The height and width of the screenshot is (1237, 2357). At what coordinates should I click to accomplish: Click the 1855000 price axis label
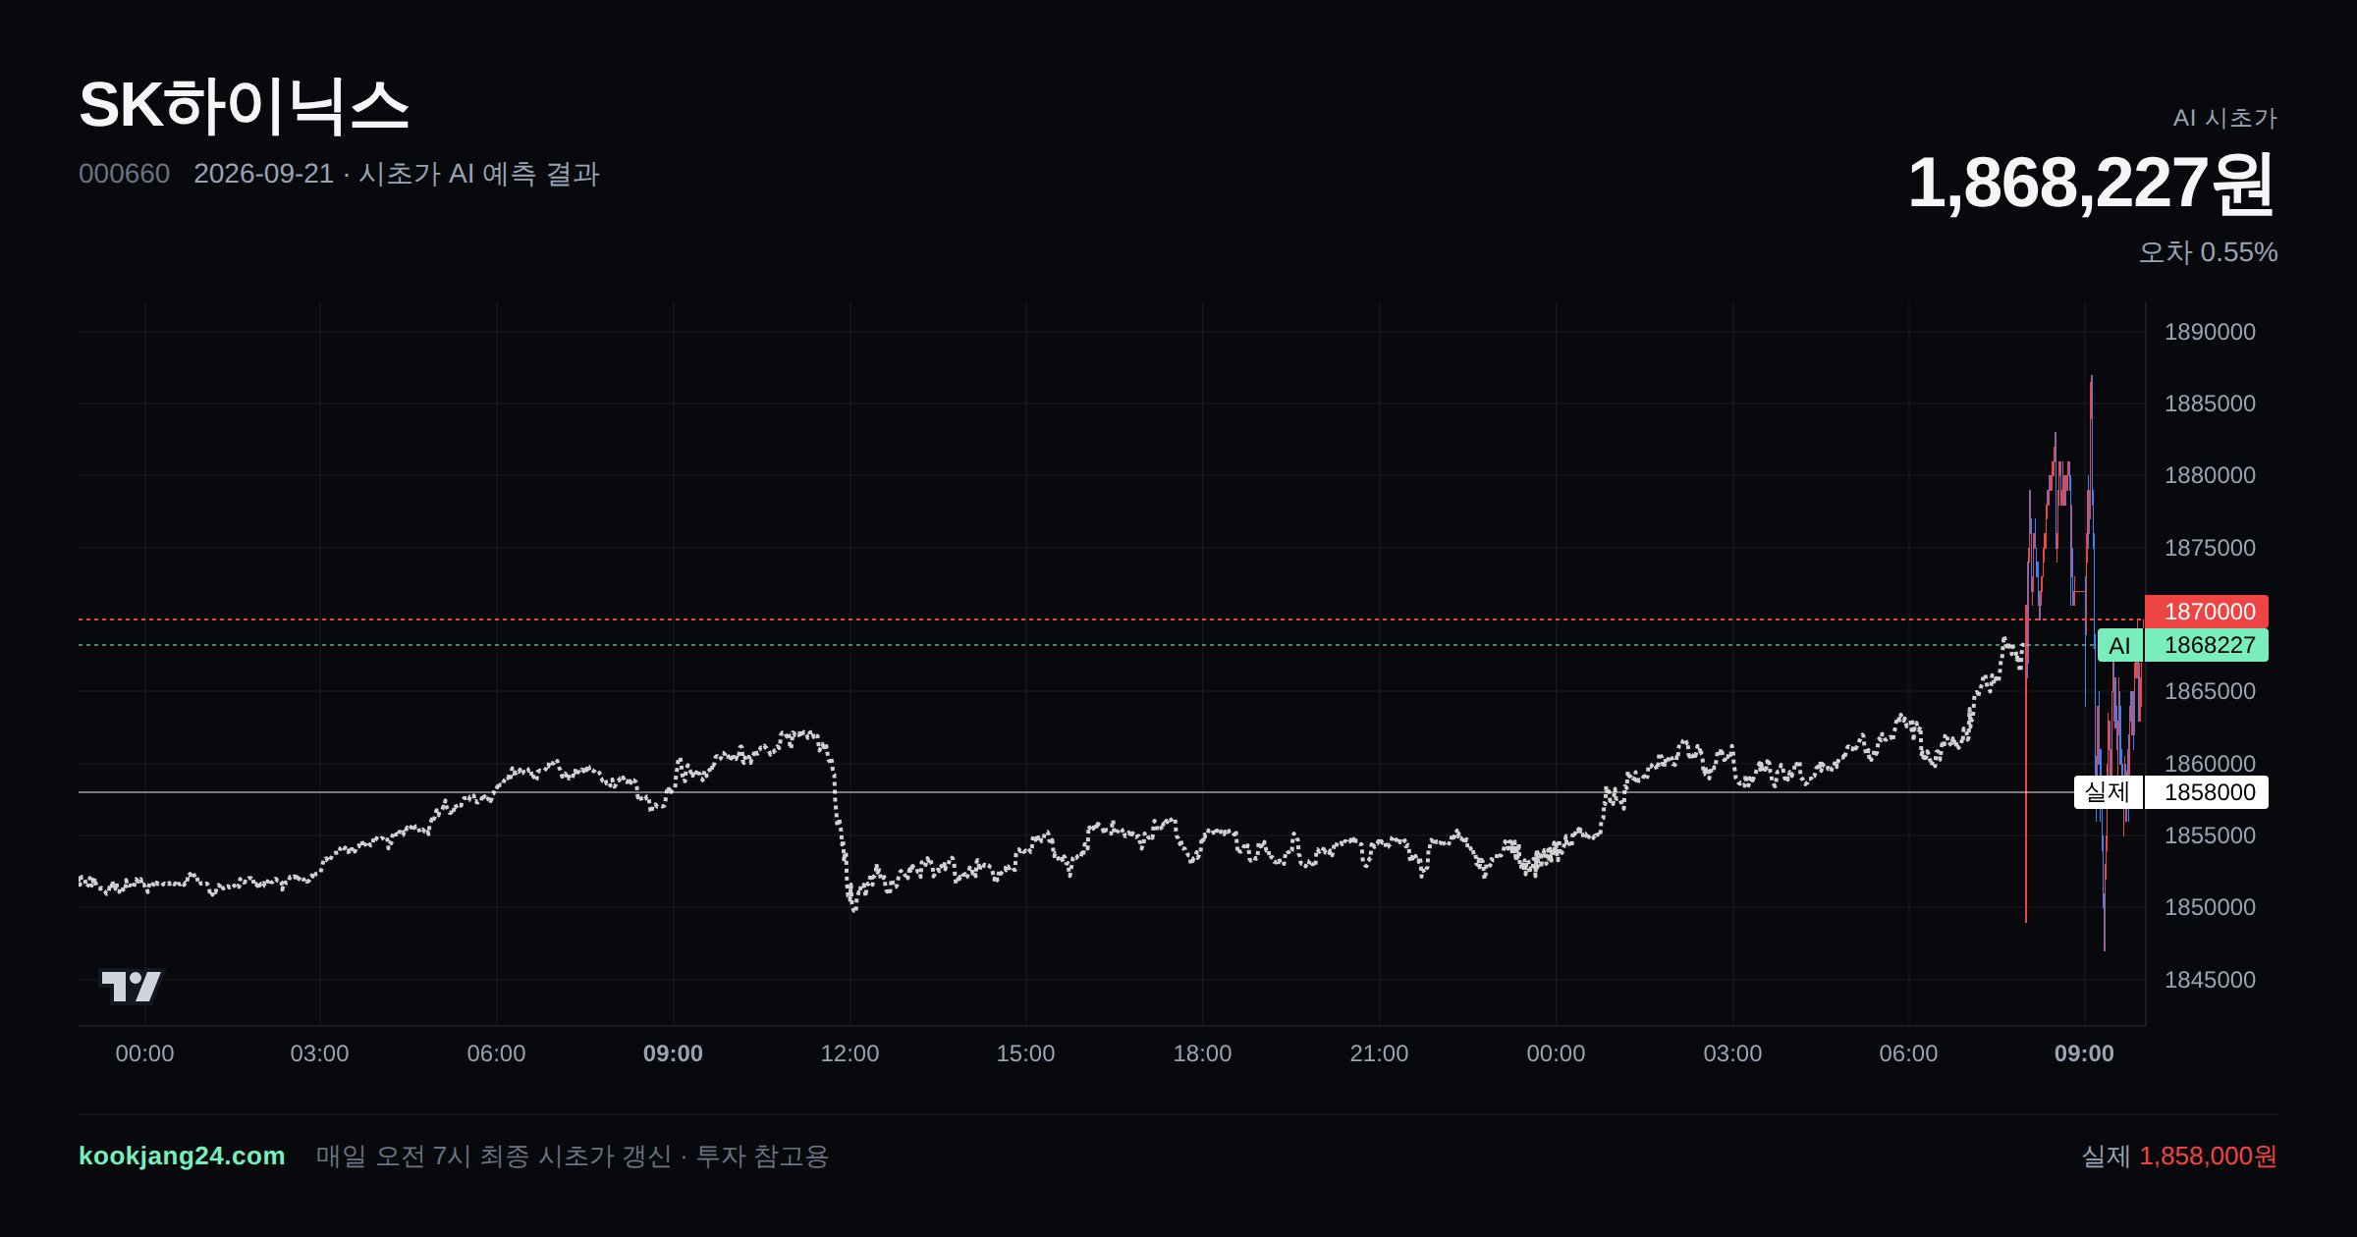(x=2210, y=835)
